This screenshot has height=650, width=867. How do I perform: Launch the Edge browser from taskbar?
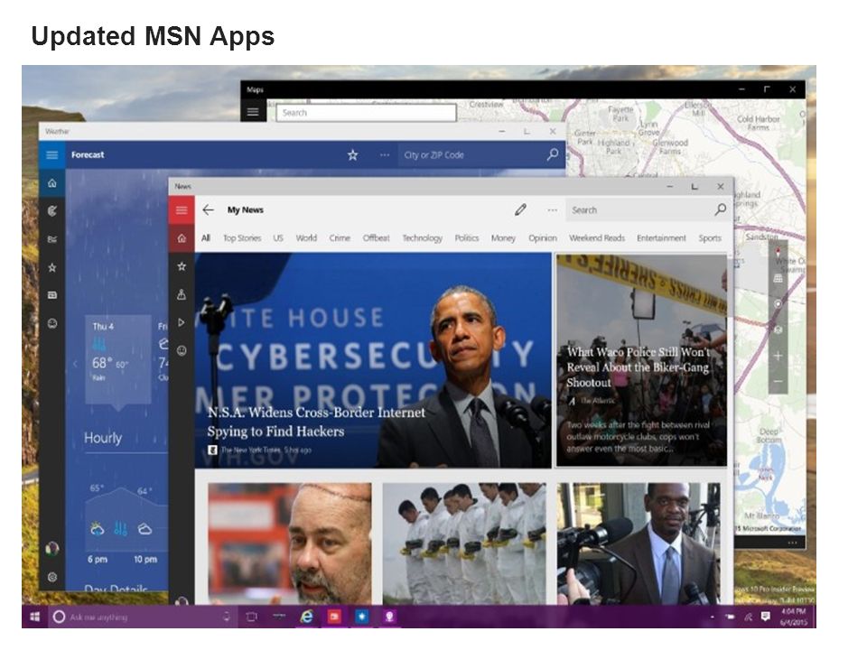306,617
